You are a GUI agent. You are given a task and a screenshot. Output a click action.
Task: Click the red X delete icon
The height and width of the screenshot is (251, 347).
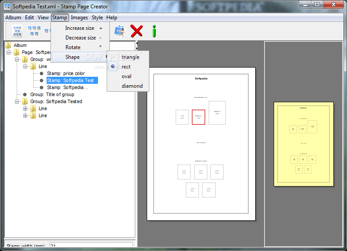pyautogui.click(x=137, y=31)
